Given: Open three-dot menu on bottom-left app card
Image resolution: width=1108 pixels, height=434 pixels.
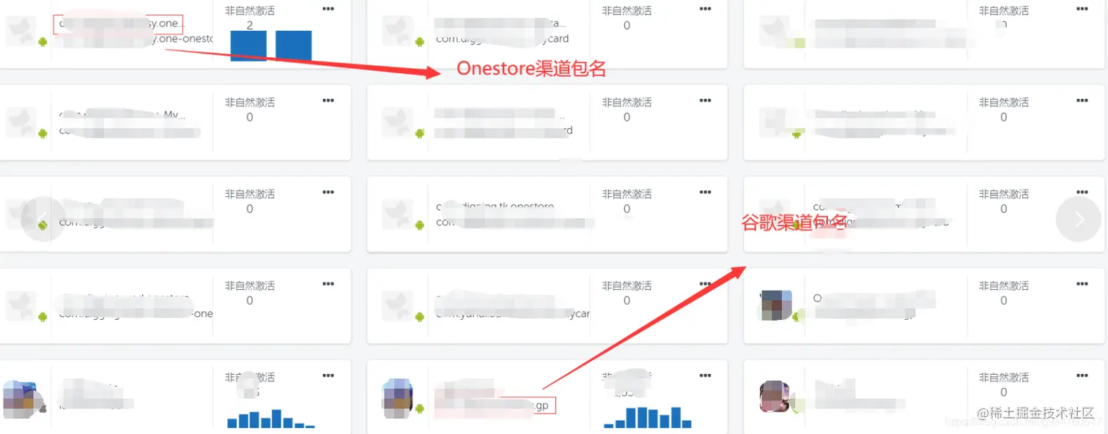Looking at the screenshot, I should click(x=328, y=375).
